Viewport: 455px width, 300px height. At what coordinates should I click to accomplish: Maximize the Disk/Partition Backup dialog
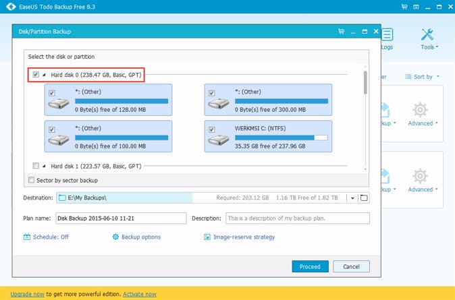[365, 31]
